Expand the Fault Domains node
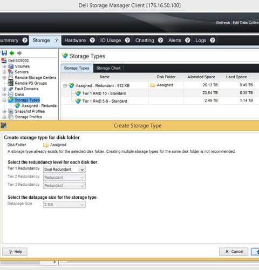This screenshot has width=259, height=270. (4, 89)
